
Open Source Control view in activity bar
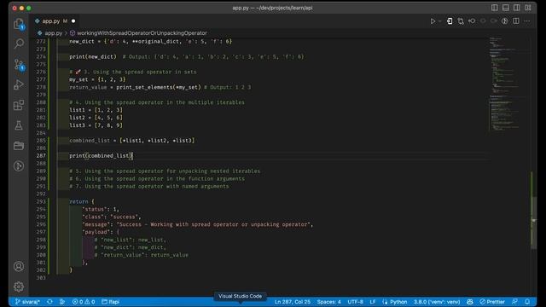19,65
